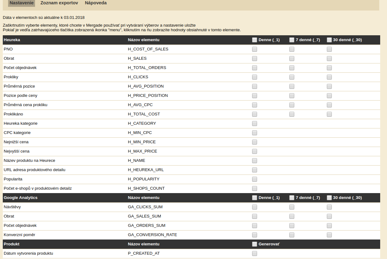Tick 7-day checkbox for H_SALES
The height and width of the screenshot is (259, 387).
292,58
